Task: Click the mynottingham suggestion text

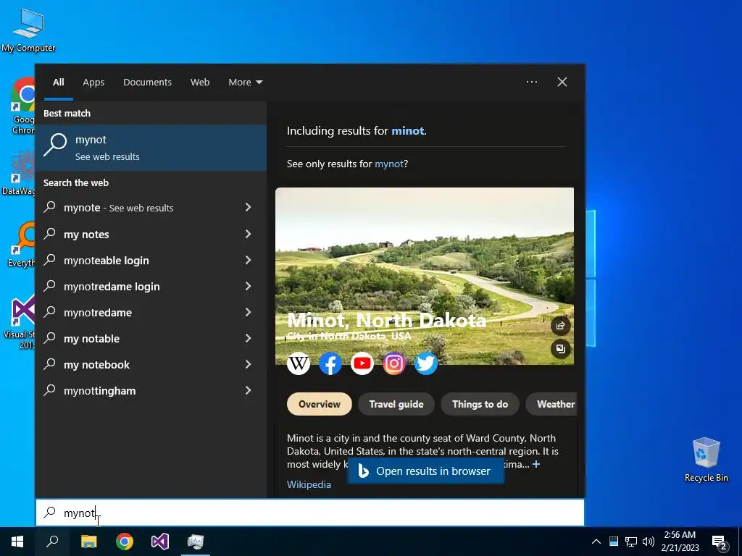Action: pos(100,391)
